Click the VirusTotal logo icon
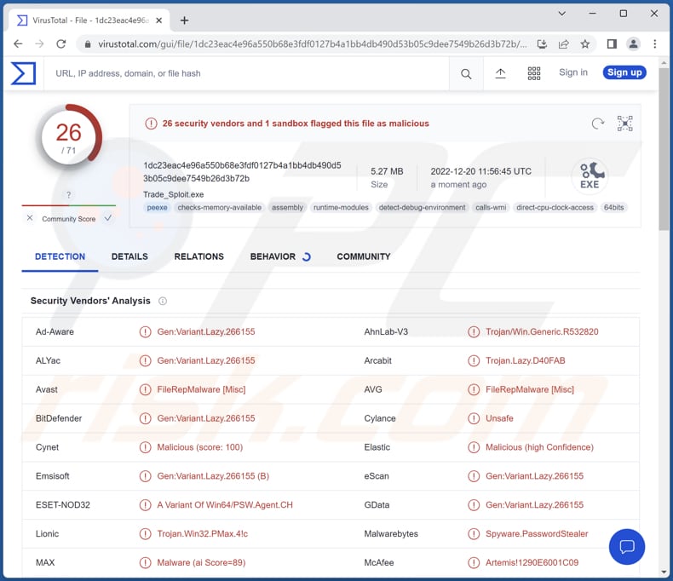The image size is (673, 581). pos(23,73)
